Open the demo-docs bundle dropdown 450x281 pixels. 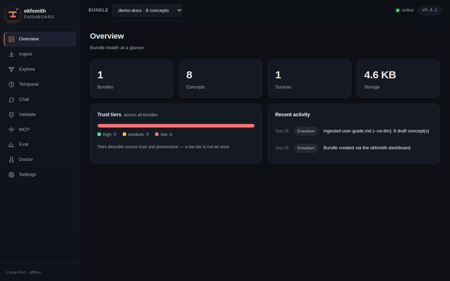click(147, 10)
